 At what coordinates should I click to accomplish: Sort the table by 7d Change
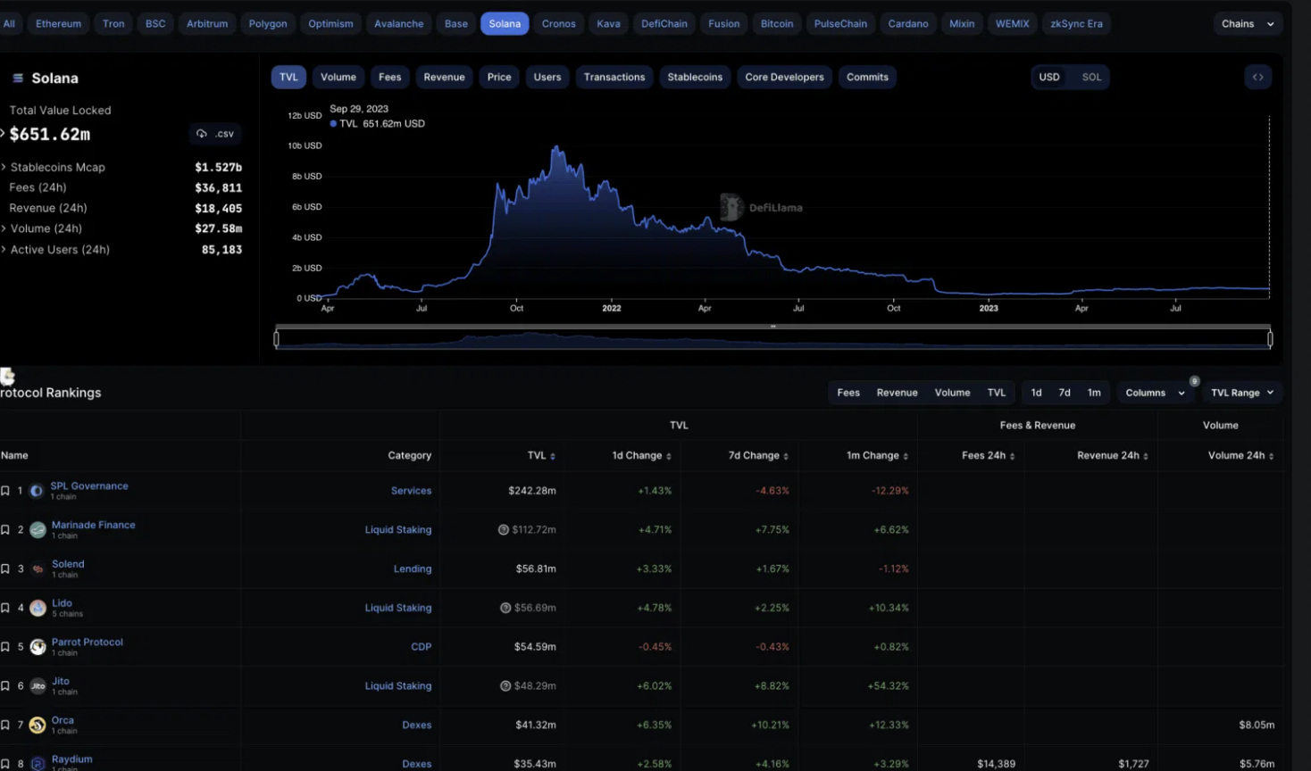(x=758, y=456)
